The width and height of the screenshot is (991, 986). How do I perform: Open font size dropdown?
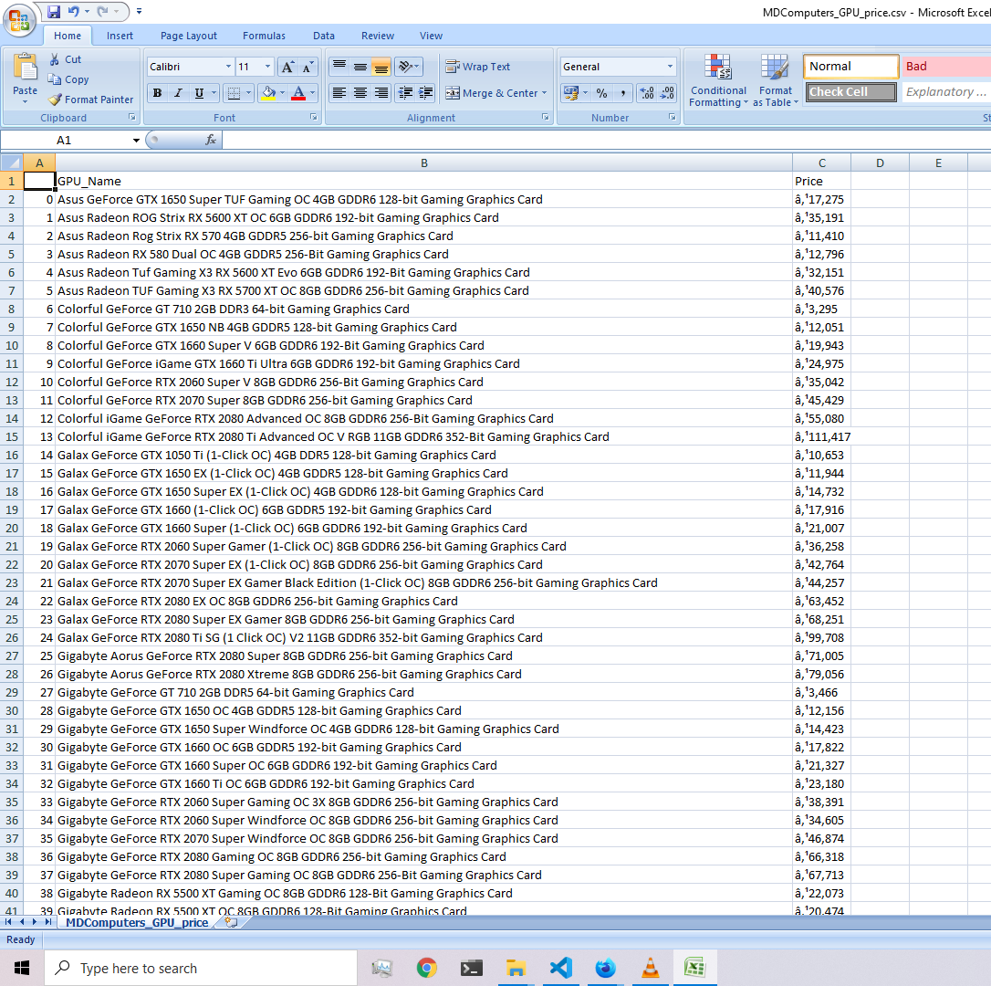pyautogui.click(x=268, y=67)
